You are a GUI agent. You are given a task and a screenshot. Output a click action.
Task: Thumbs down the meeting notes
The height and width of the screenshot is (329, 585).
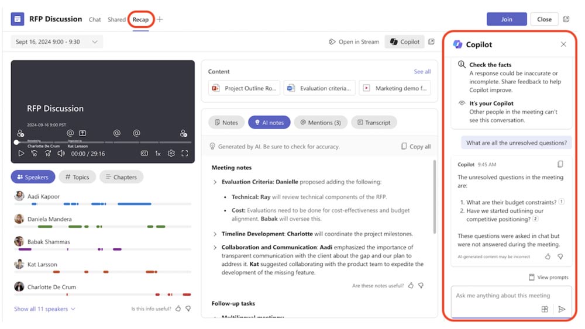click(421, 285)
